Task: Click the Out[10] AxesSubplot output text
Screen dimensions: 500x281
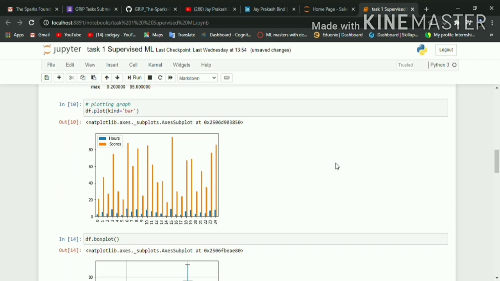Action: click(164, 123)
